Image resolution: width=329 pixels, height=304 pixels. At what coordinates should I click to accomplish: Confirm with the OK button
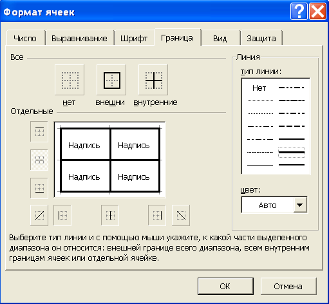point(225,286)
